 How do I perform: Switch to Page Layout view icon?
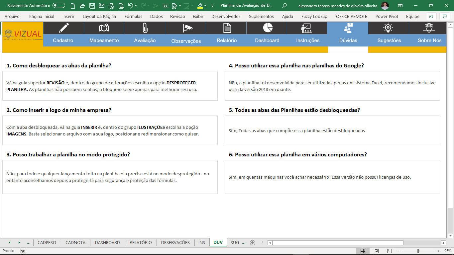coord(376,251)
